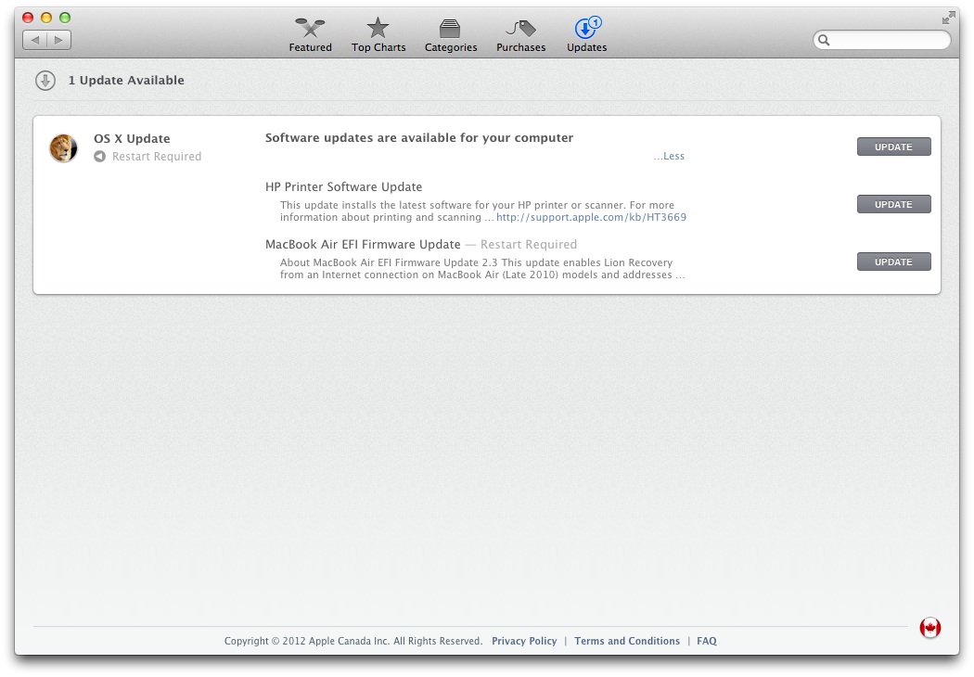Go back with the left arrow button
This screenshot has width=974, height=677.
pos(35,40)
